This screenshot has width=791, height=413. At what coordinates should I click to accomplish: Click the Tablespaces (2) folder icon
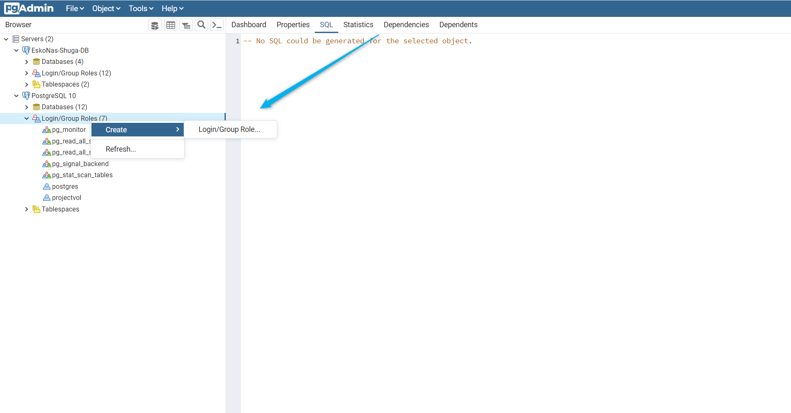coord(36,84)
